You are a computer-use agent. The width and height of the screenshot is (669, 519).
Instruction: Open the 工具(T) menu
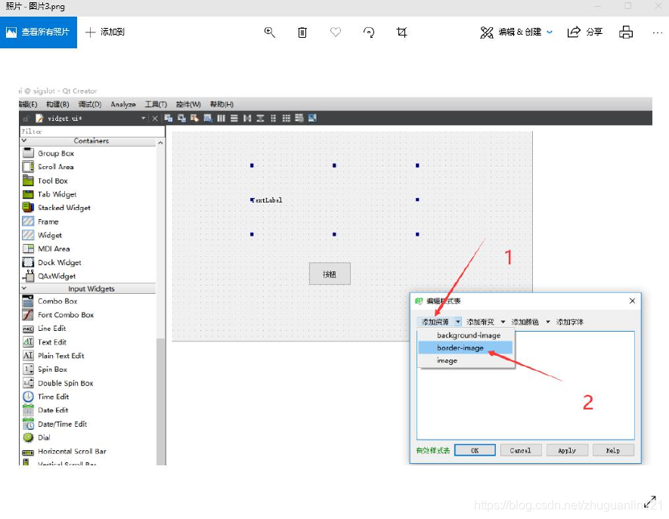tap(156, 104)
